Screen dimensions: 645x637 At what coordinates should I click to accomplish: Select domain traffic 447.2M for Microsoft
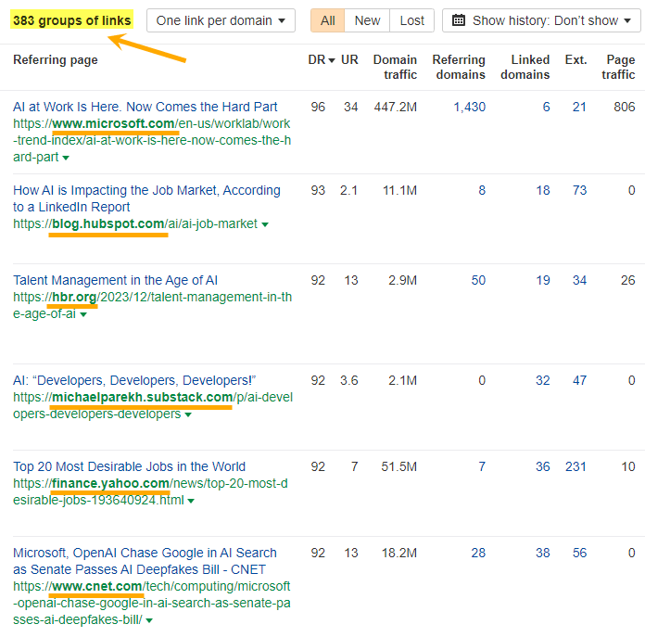(396, 107)
